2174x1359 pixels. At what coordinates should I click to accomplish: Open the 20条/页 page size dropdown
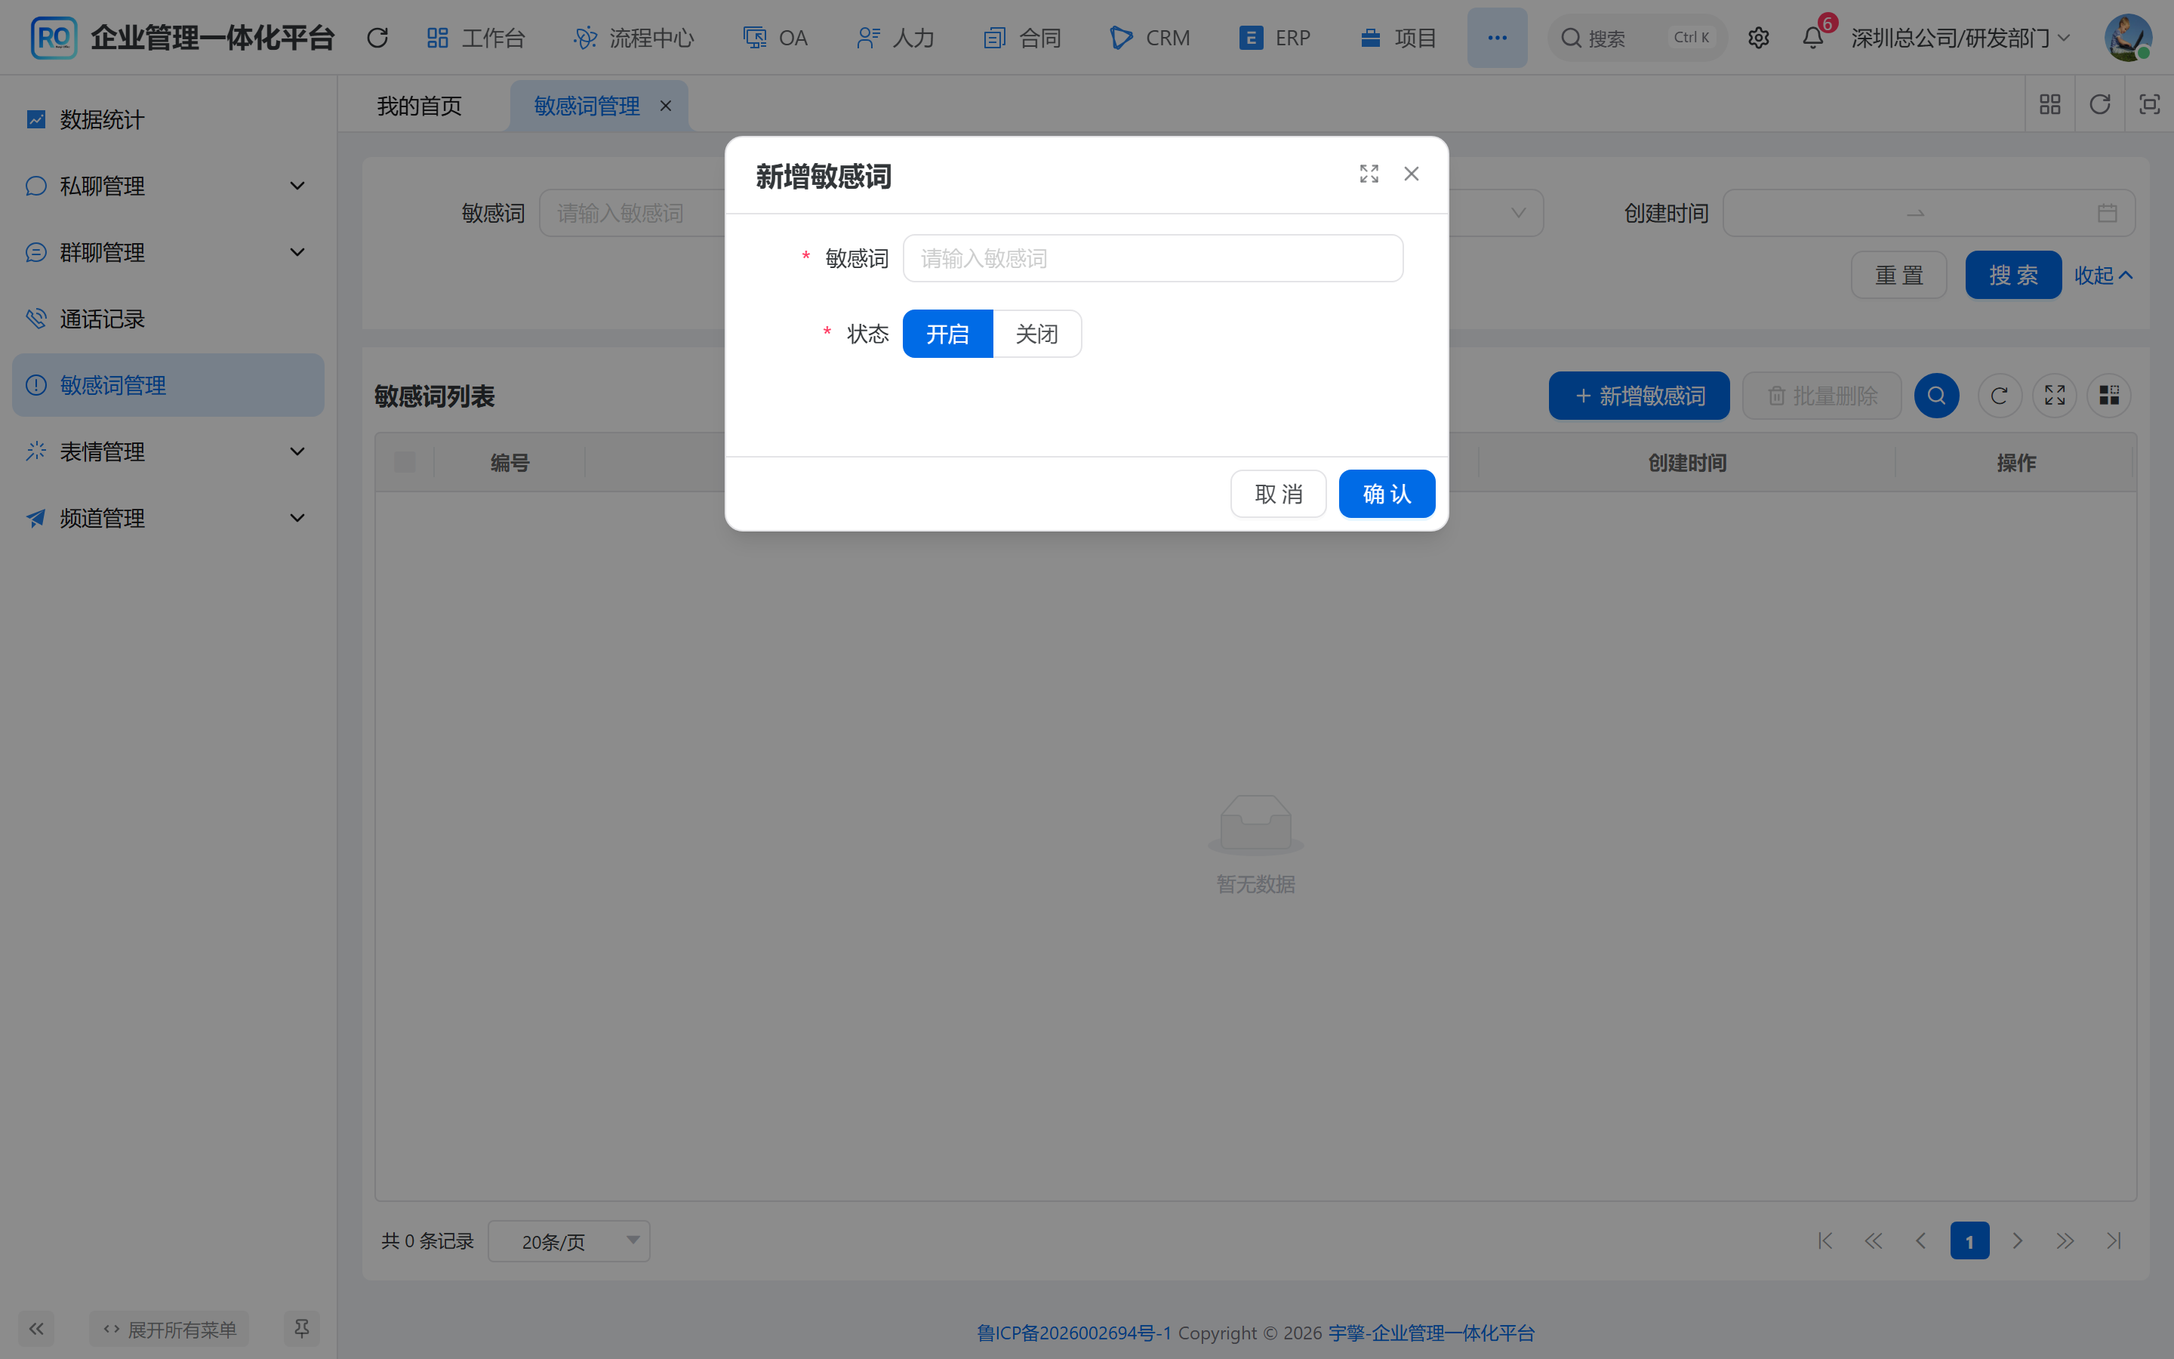point(568,1241)
